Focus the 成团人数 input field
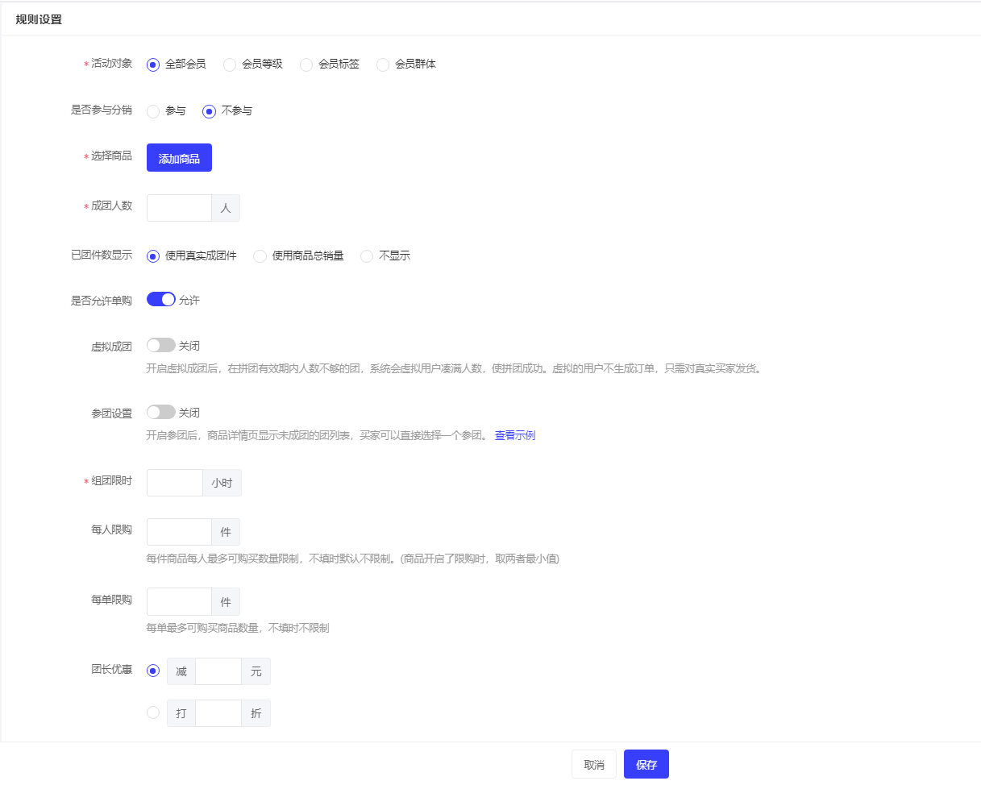 [179, 208]
